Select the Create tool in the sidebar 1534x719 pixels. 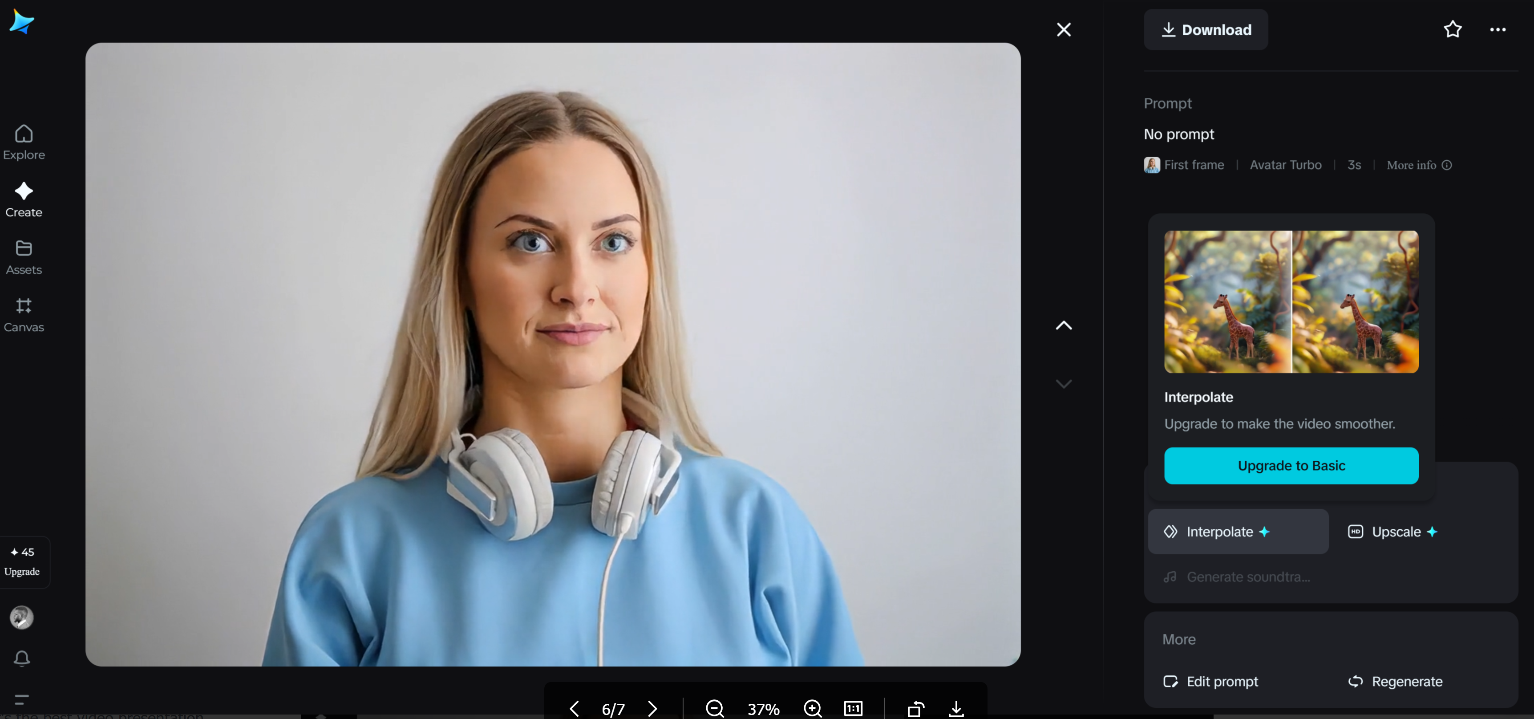click(x=23, y=199)
